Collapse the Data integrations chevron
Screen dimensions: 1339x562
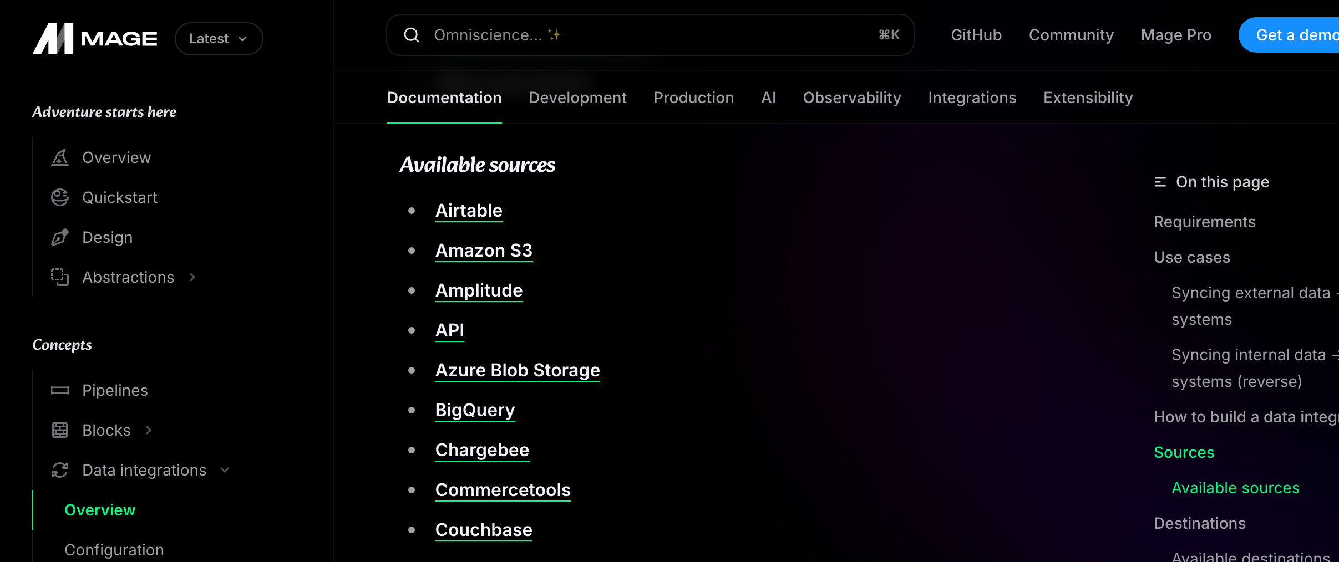[225, 470]
